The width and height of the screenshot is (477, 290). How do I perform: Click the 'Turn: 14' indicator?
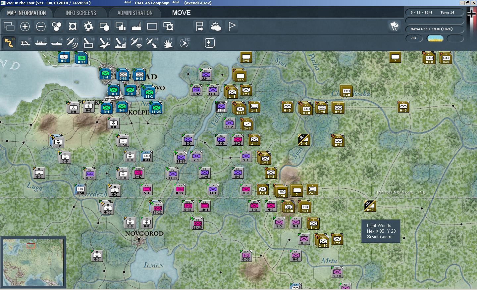click(447, 13)
